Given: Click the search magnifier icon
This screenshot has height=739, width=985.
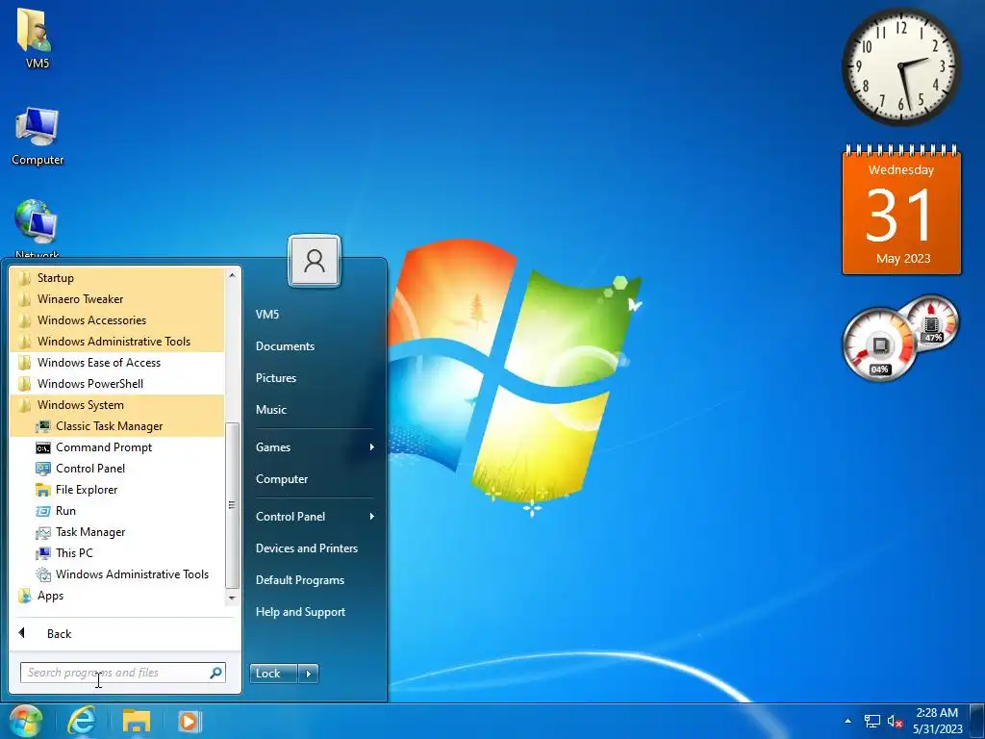Looking at the screenshot, I should [216, 673].
